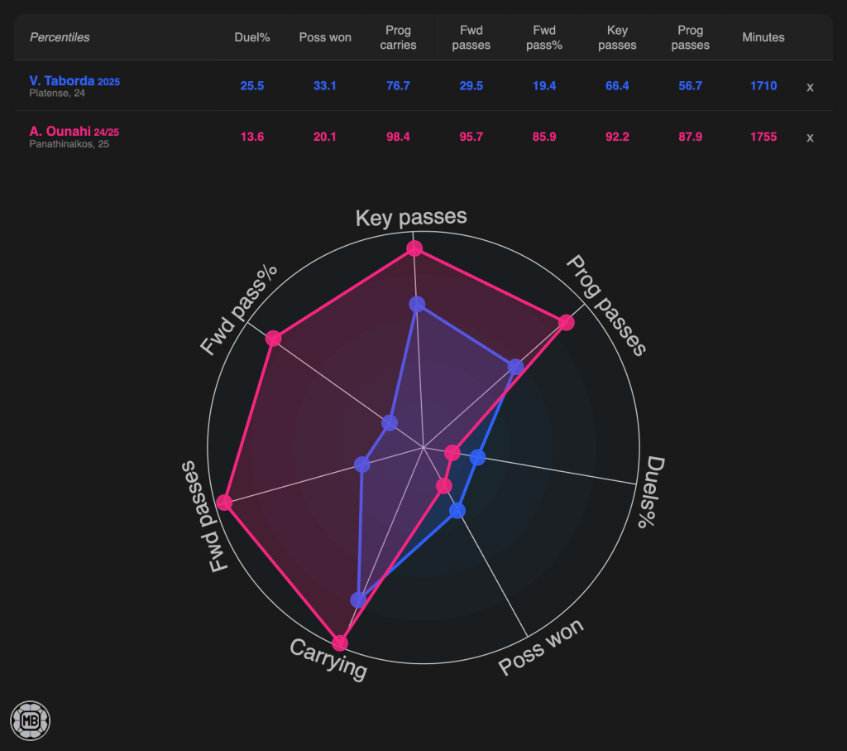Select Ounahi's Fwd passes value 95.7

click(471, 137)
